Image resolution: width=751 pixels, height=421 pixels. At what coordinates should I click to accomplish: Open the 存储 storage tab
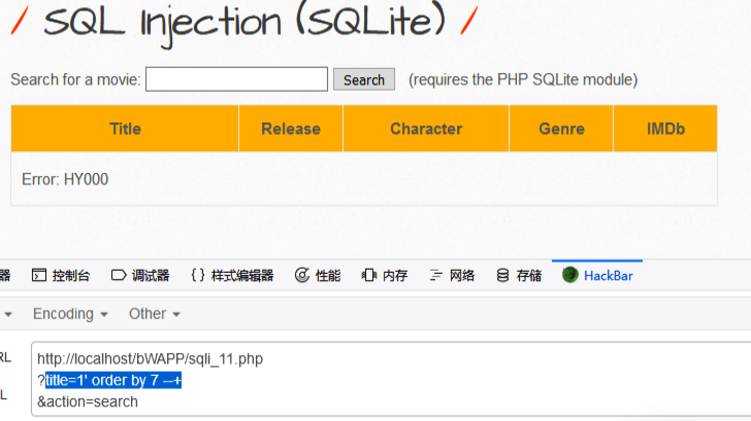(x=519, y=276)
